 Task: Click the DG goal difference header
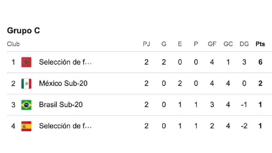244,44
